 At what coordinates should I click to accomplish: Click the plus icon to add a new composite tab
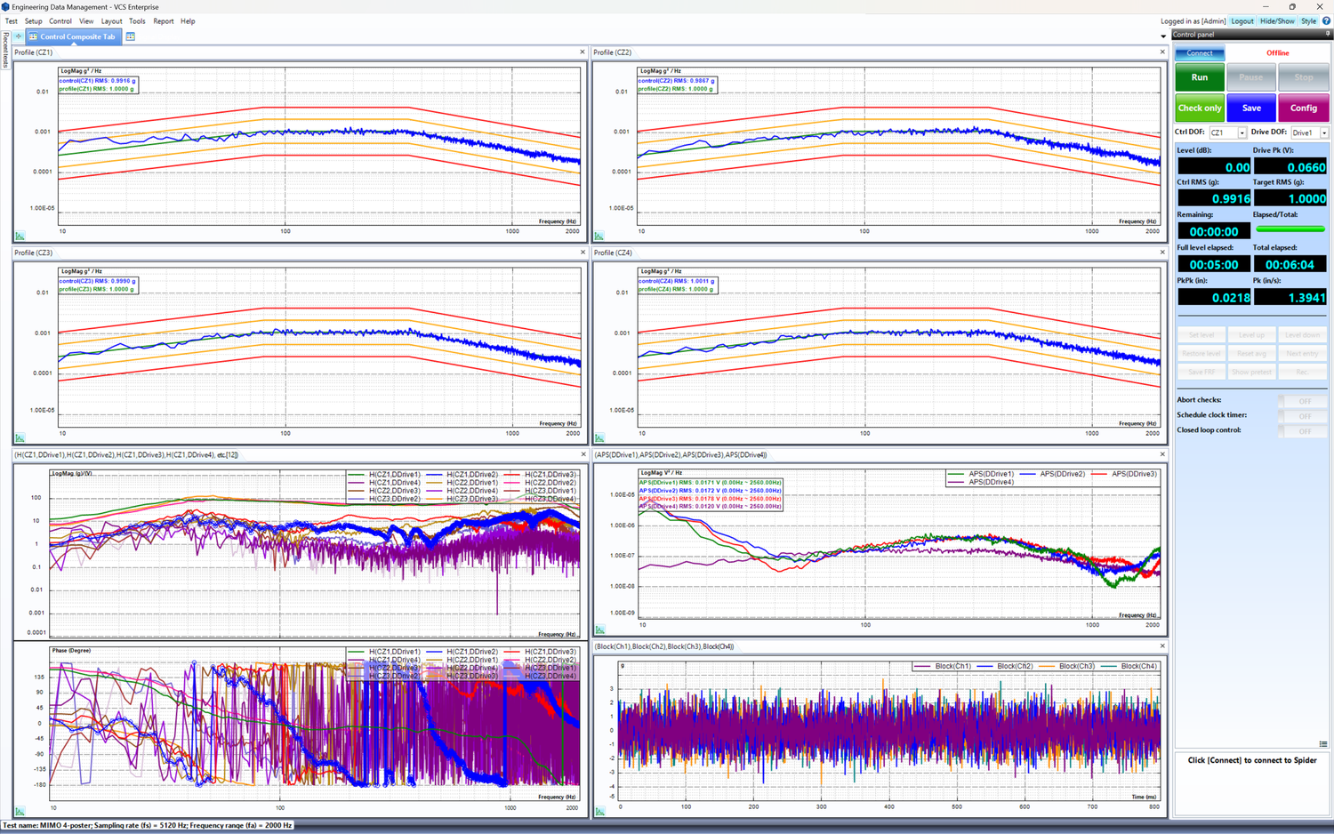click(x=17, y=36)
